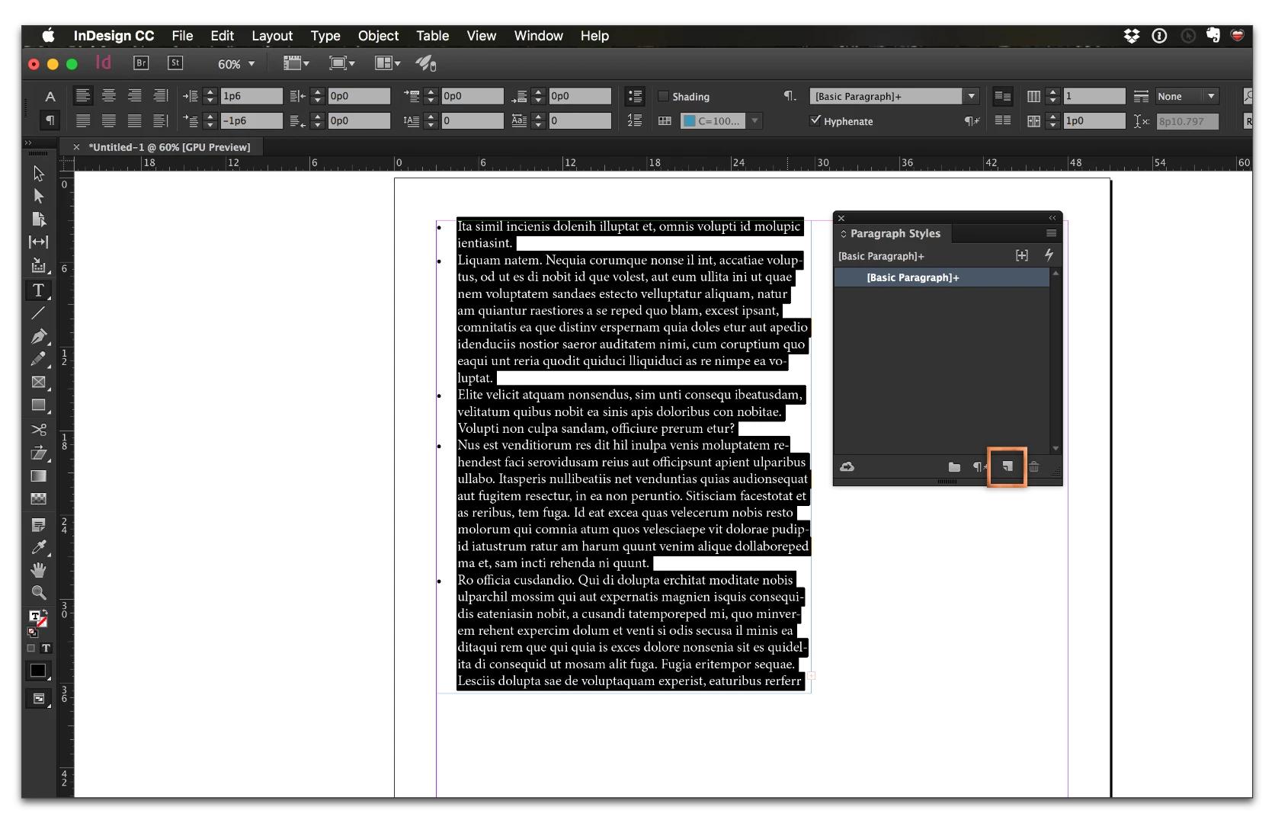Toggle Align Right paragraph alignment

[135, 96]
